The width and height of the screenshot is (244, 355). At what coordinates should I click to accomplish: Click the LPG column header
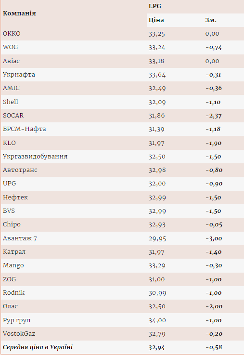(x=155, y=6)
